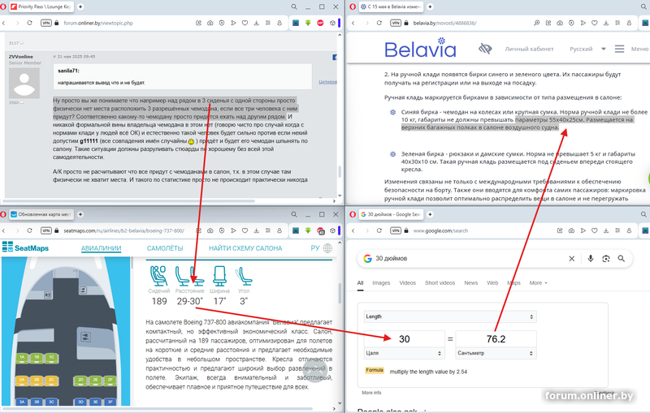Select the 30 дюймов Google Search tab
The image size is (650, 413).
coord(390,214)
